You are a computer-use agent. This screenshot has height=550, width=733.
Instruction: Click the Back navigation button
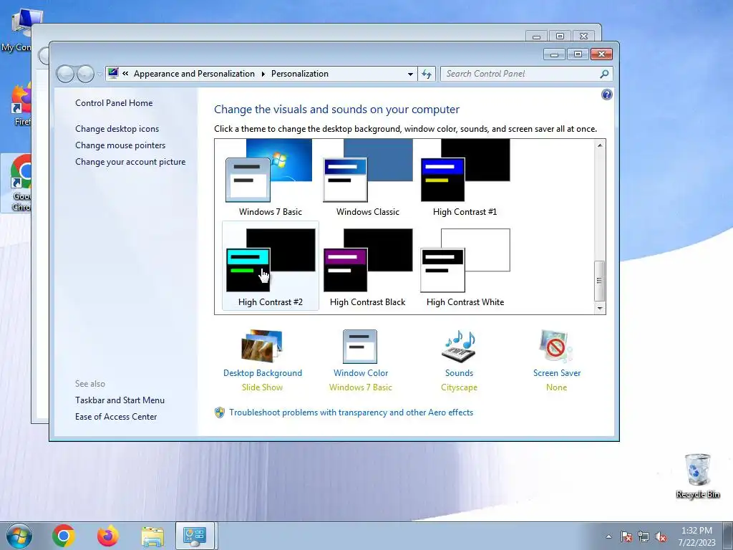click(65, 74)
